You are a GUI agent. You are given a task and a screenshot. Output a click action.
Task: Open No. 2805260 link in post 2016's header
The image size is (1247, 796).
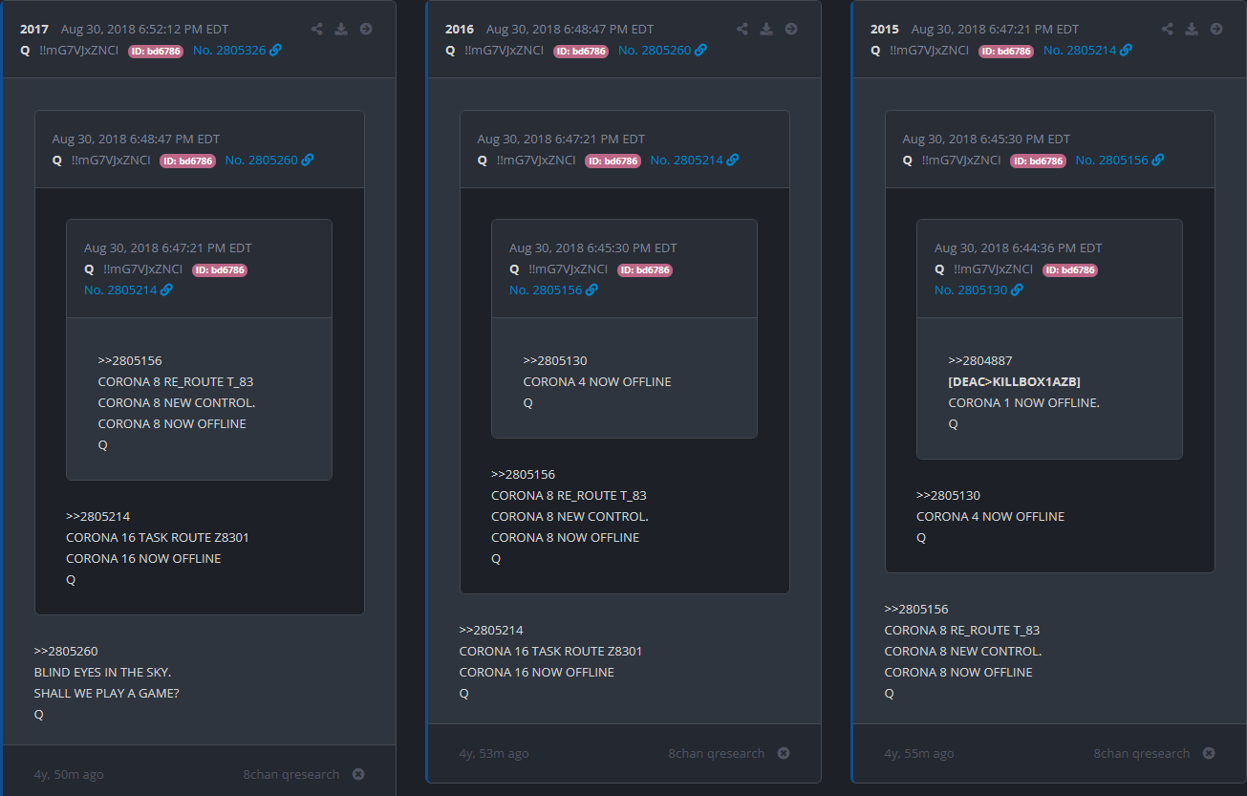662,50
